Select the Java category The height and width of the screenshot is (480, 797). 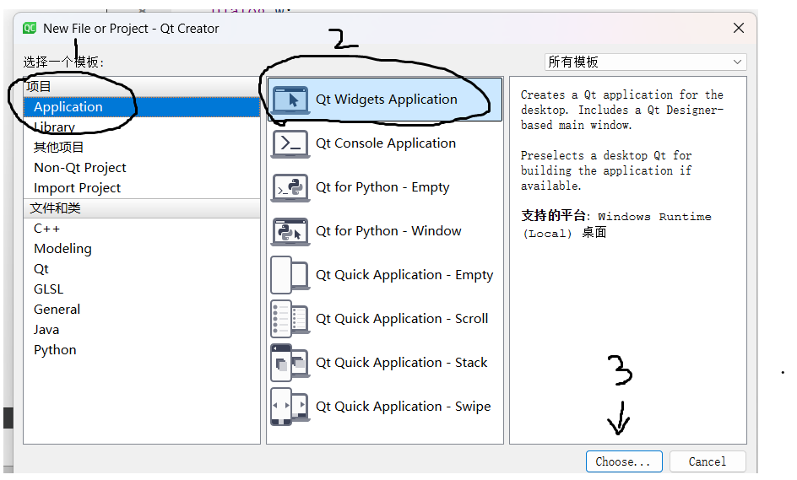[x=142, y=330]
